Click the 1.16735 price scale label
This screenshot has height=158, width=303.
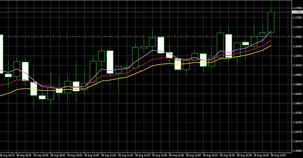297,132
